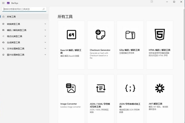This screenshot has height=123, width=185.
Task: Expand the 转换类型工具 chevron
Action: coord(45,24)
